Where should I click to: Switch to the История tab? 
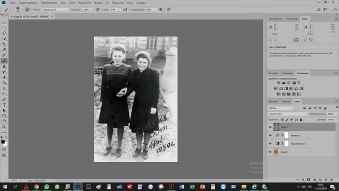[x=273, y=73]
